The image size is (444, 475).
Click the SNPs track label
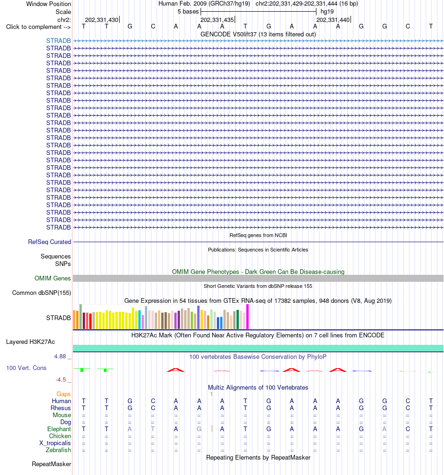click(63, 264)
